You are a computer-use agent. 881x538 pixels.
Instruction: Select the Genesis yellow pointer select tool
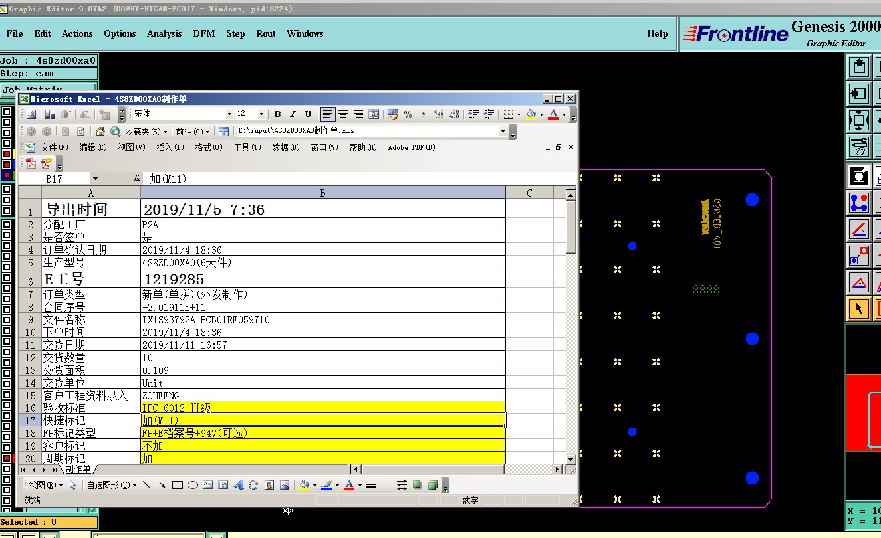pyautogui.click(x=859, y=308)
